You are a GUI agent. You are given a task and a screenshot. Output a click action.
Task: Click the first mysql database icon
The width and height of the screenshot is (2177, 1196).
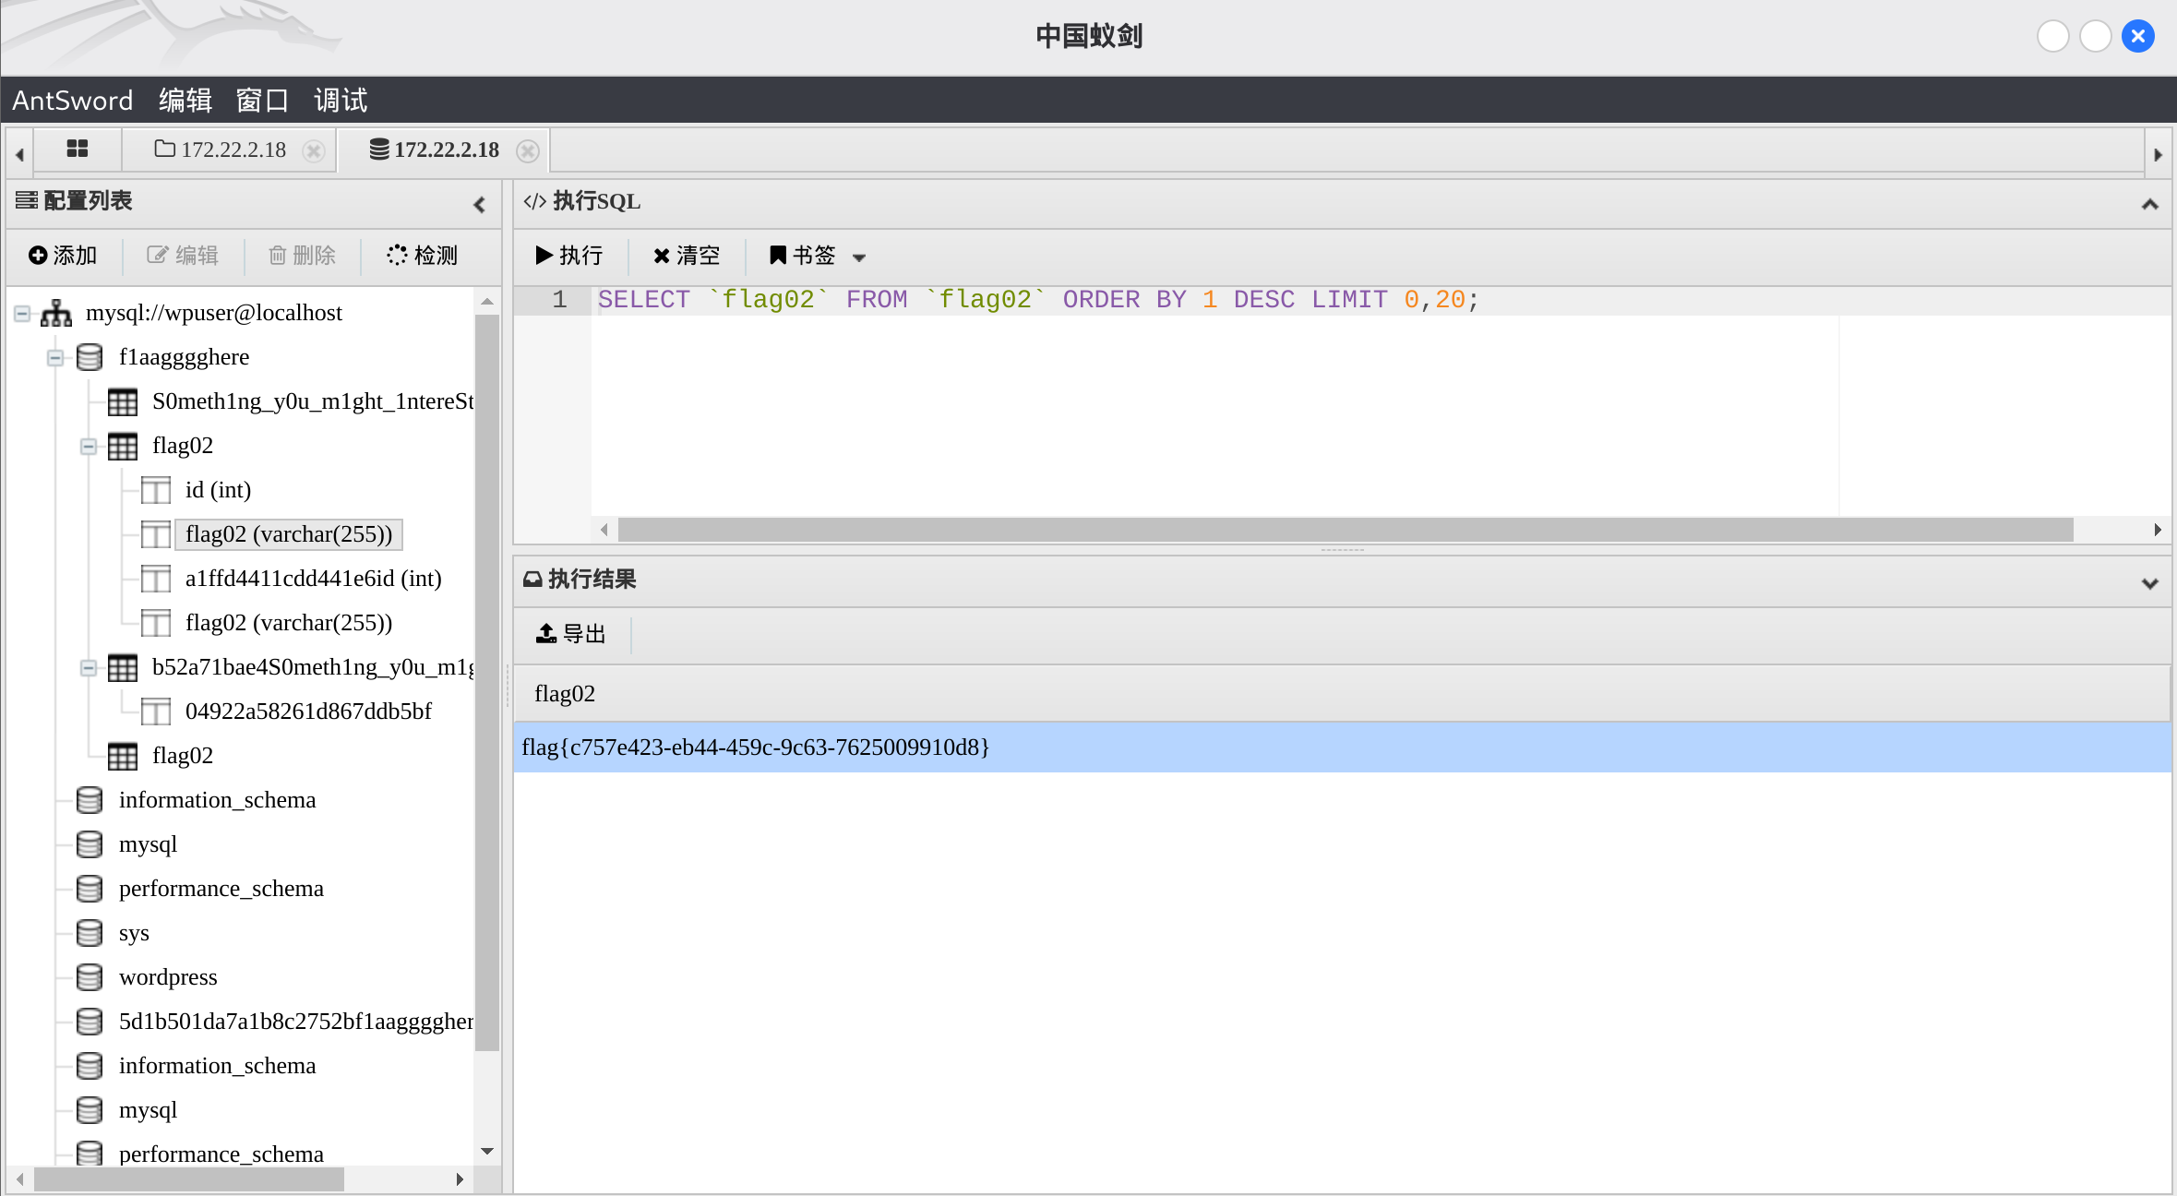click(90, 844)
